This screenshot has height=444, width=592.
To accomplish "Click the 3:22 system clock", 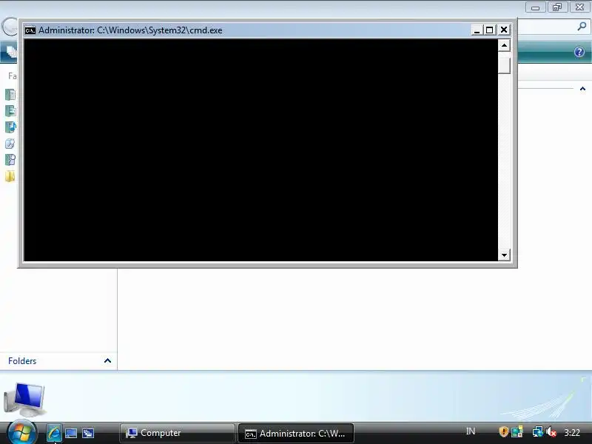I will pyautogui.click(x=572, y=432).
